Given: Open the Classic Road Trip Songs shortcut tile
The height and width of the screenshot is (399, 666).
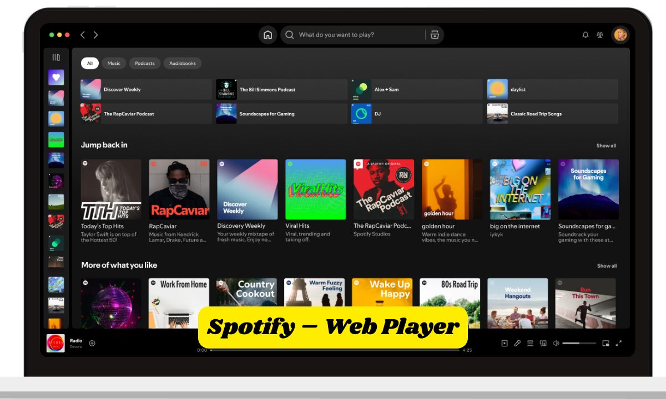Looking at the screenshot, I should [x=553, y=114].
